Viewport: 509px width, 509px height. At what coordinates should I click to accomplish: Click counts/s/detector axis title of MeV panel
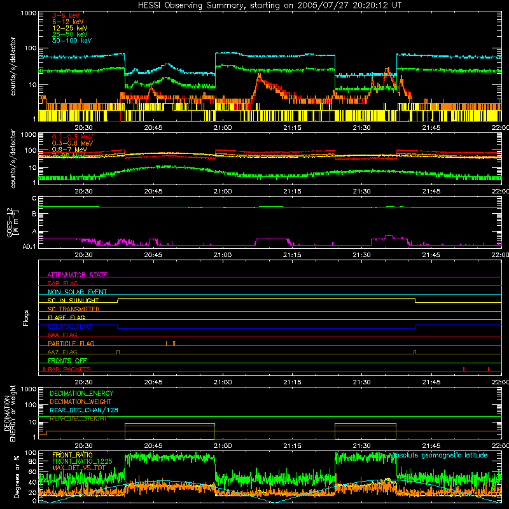click(x=13, y=158)
